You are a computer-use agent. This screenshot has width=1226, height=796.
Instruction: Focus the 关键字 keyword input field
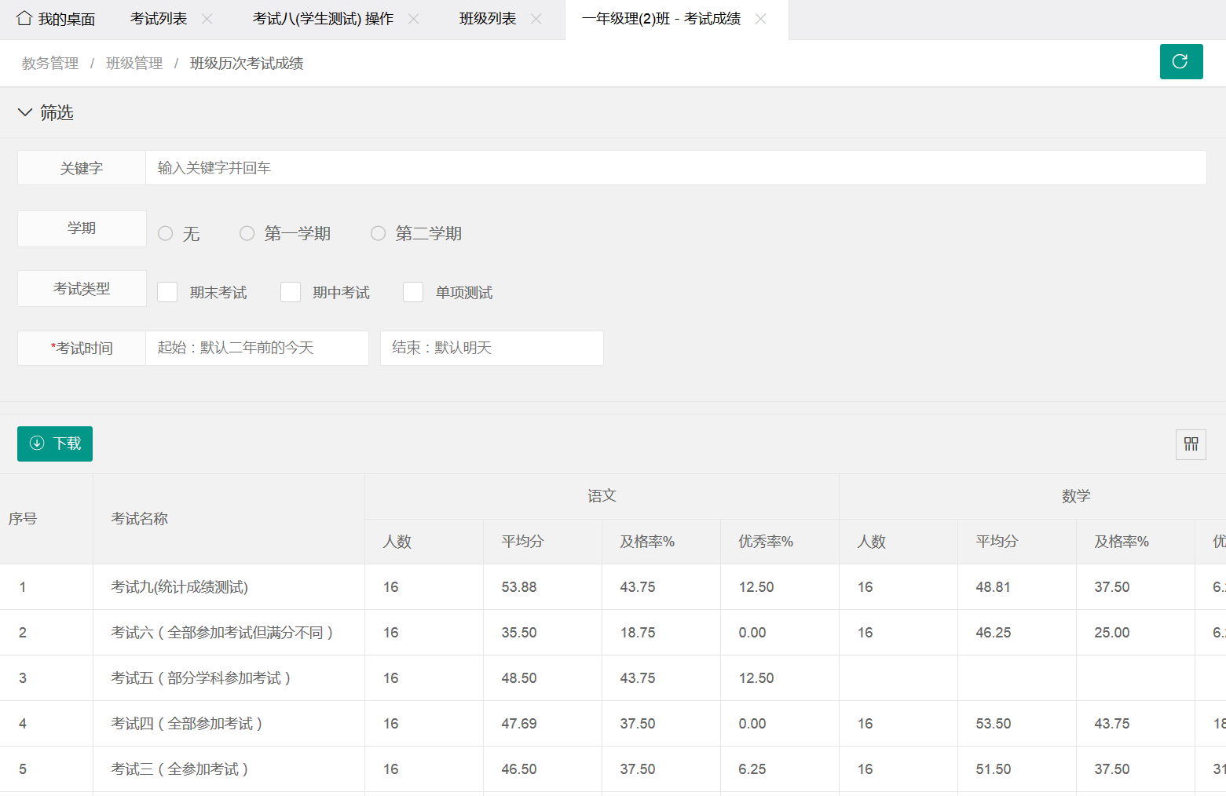(675, 168)
